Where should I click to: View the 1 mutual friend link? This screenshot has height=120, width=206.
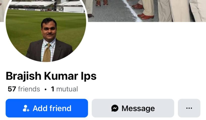tap(64, 89)
